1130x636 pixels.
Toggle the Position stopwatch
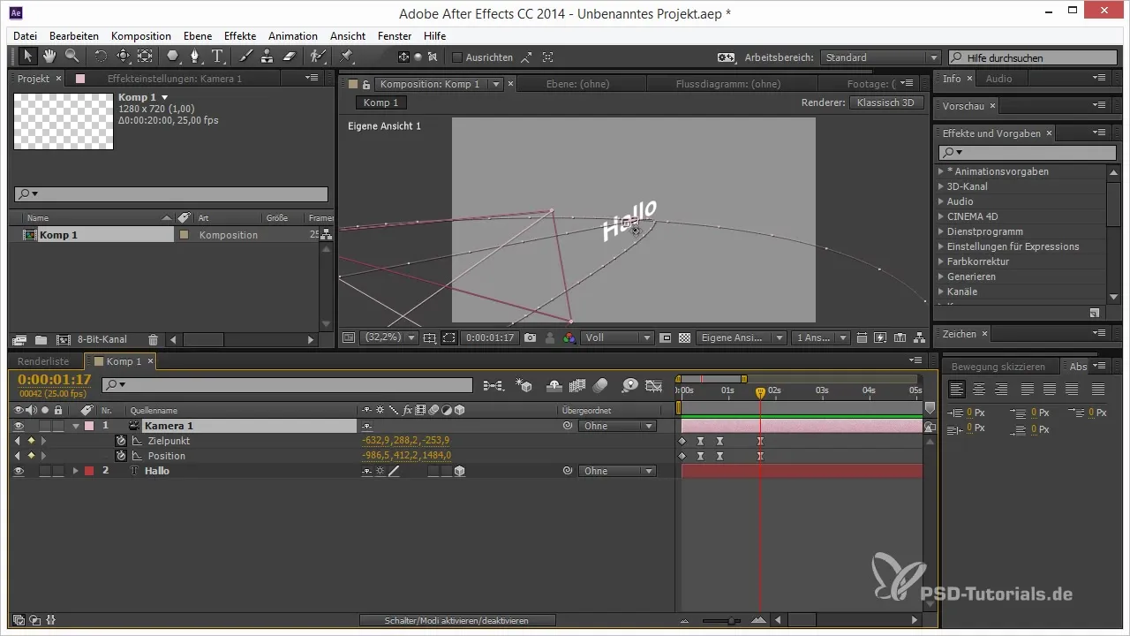pyautogui.click(x=121, y=456)
